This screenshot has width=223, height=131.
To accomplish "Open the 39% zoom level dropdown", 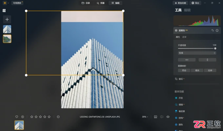I will pos(145,117).
